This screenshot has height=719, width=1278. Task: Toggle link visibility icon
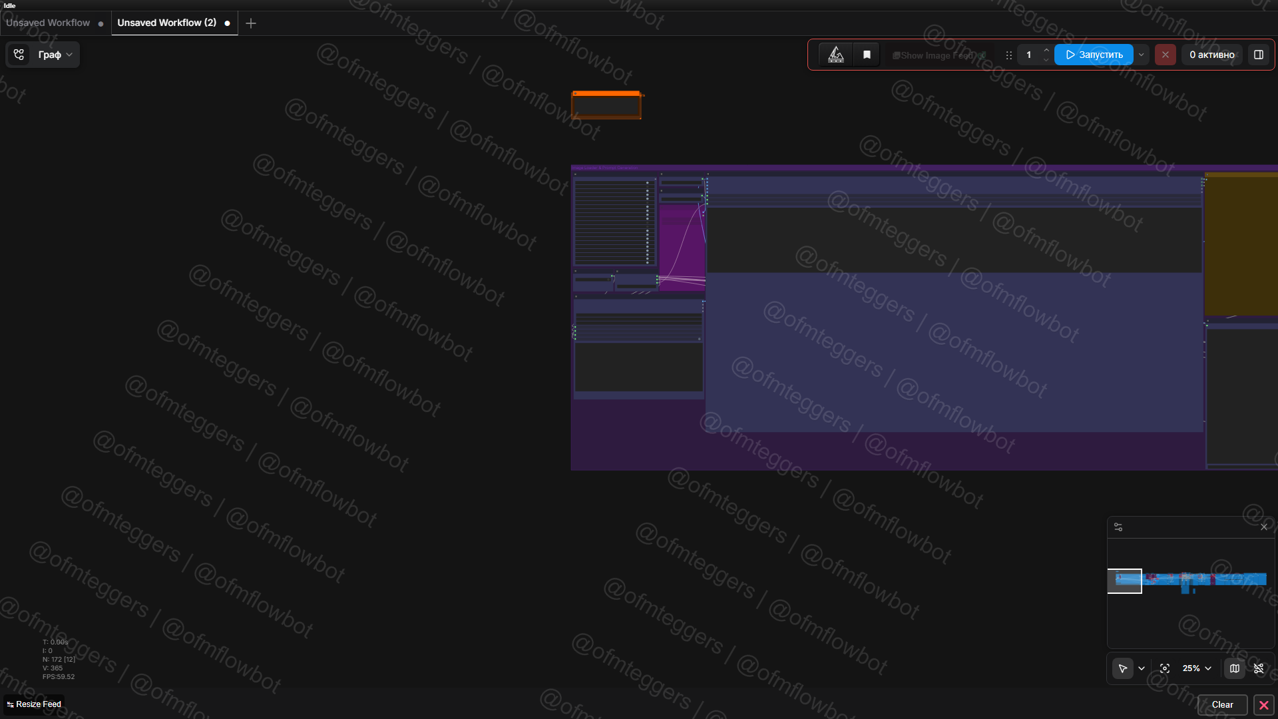click(1259, 668)
